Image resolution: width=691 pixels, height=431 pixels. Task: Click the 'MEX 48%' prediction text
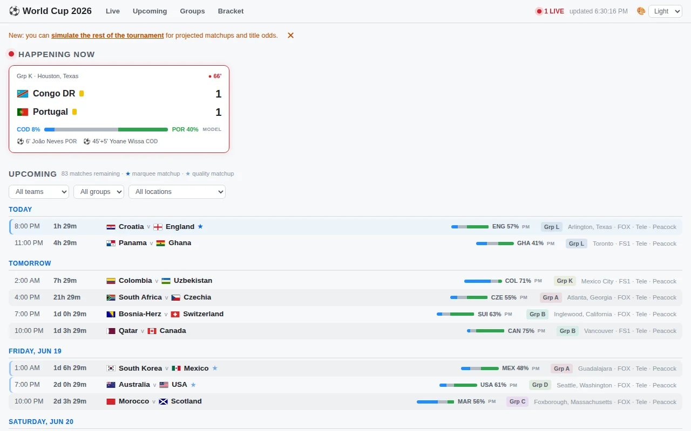[x=516, y=369]
